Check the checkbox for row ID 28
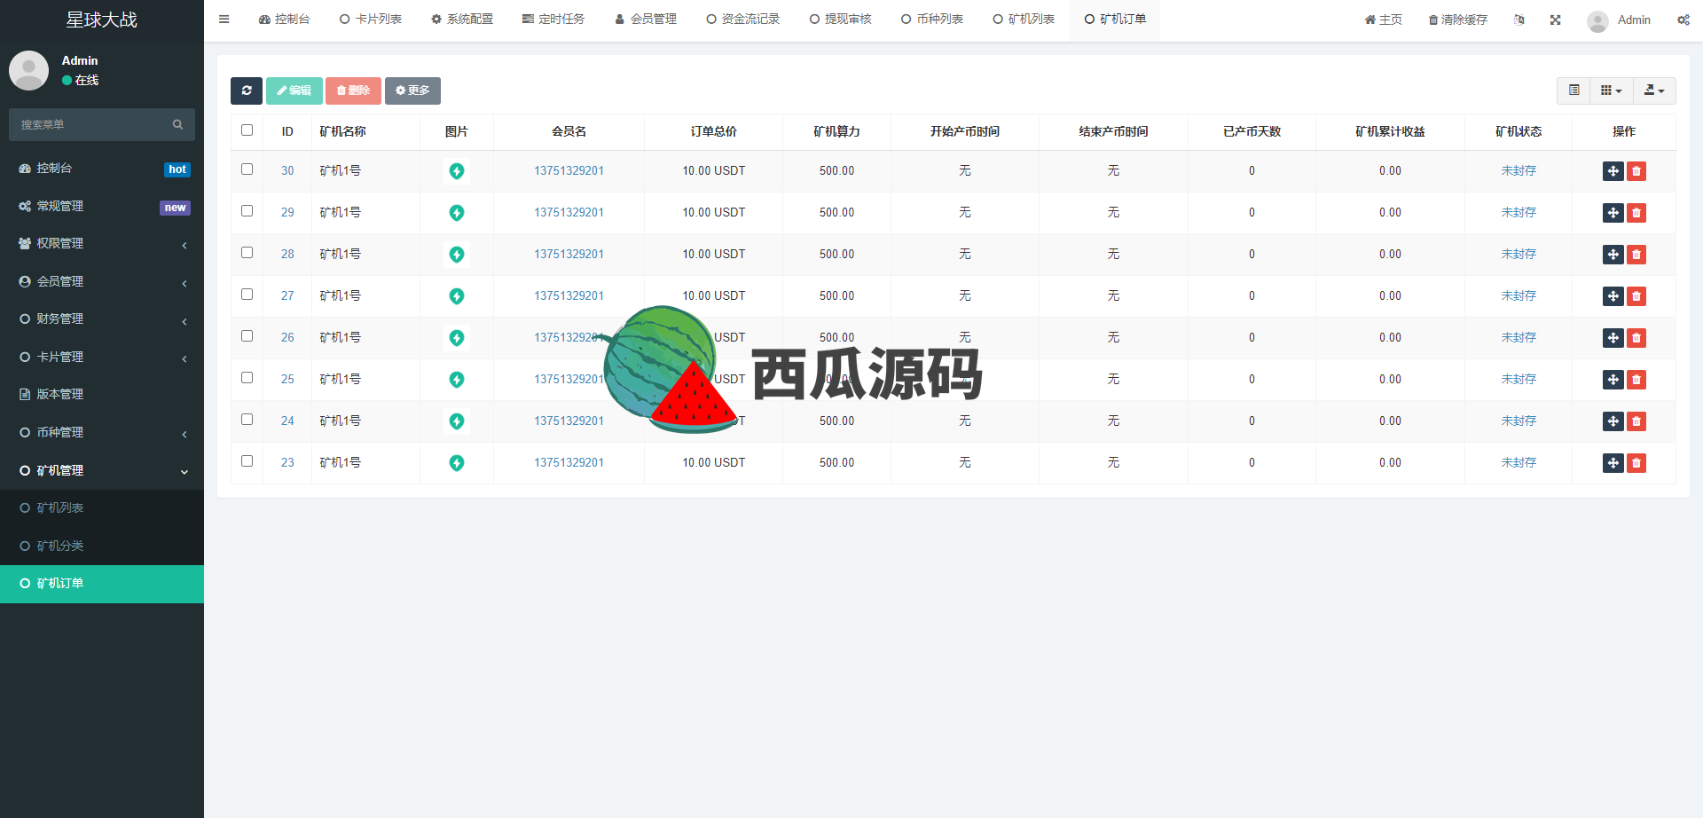Viewport: 1703px width, 818px height. pyautogui.click(x=247, y=253)
